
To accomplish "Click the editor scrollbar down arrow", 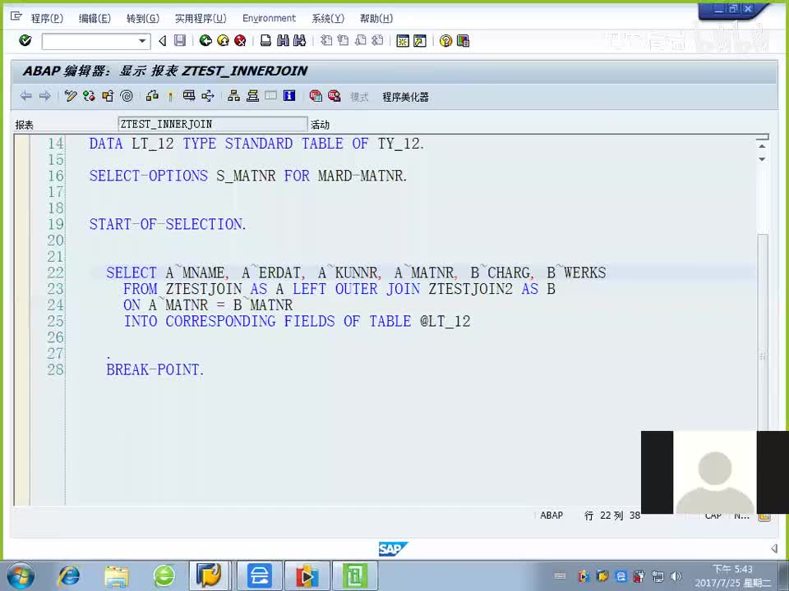I will coord(763,159).
